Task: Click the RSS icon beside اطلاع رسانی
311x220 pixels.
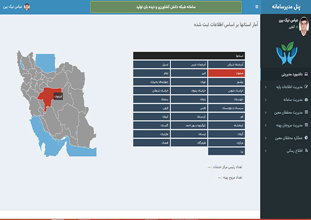Action: point(306,151)
